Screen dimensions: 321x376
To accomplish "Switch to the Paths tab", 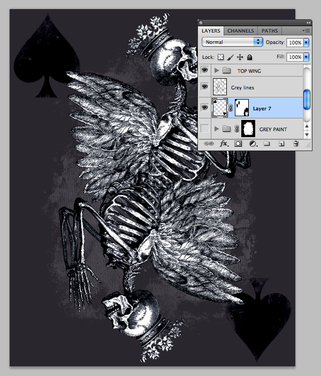I will tap(270, 31).
